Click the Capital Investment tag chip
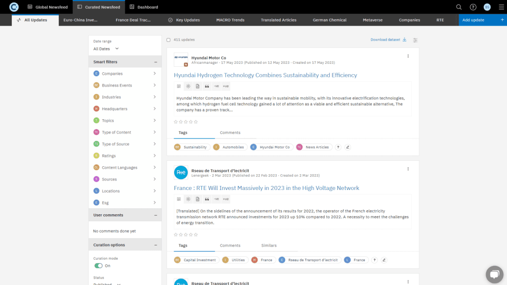This screenshot has width=507, height=285. pos(197,260)
